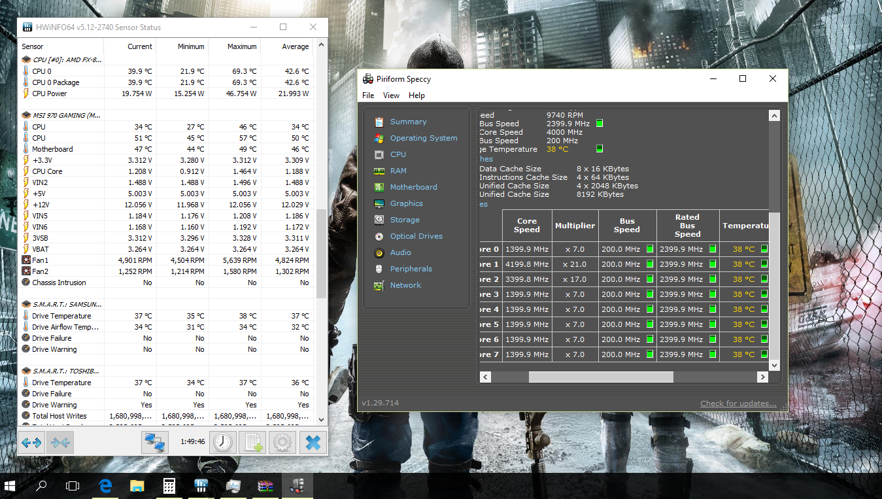Toggle Core 7 Bus Speed green indicator
The image size is (882, 499).
click(650, 354)
